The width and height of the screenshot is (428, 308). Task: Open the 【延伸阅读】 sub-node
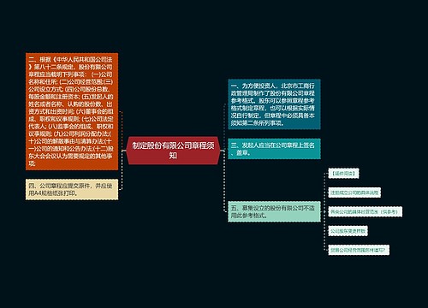pyautogui.click(x=343, y=174)
